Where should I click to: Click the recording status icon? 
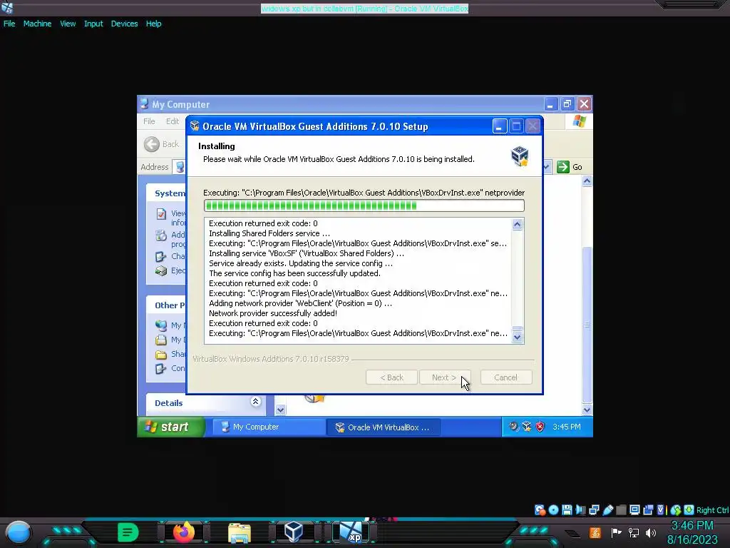(648, 509)
